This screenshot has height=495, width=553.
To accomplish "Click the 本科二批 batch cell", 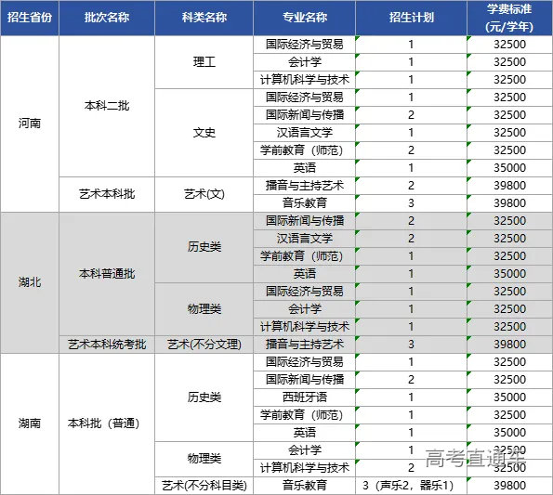I will click(x=107, y=106).
